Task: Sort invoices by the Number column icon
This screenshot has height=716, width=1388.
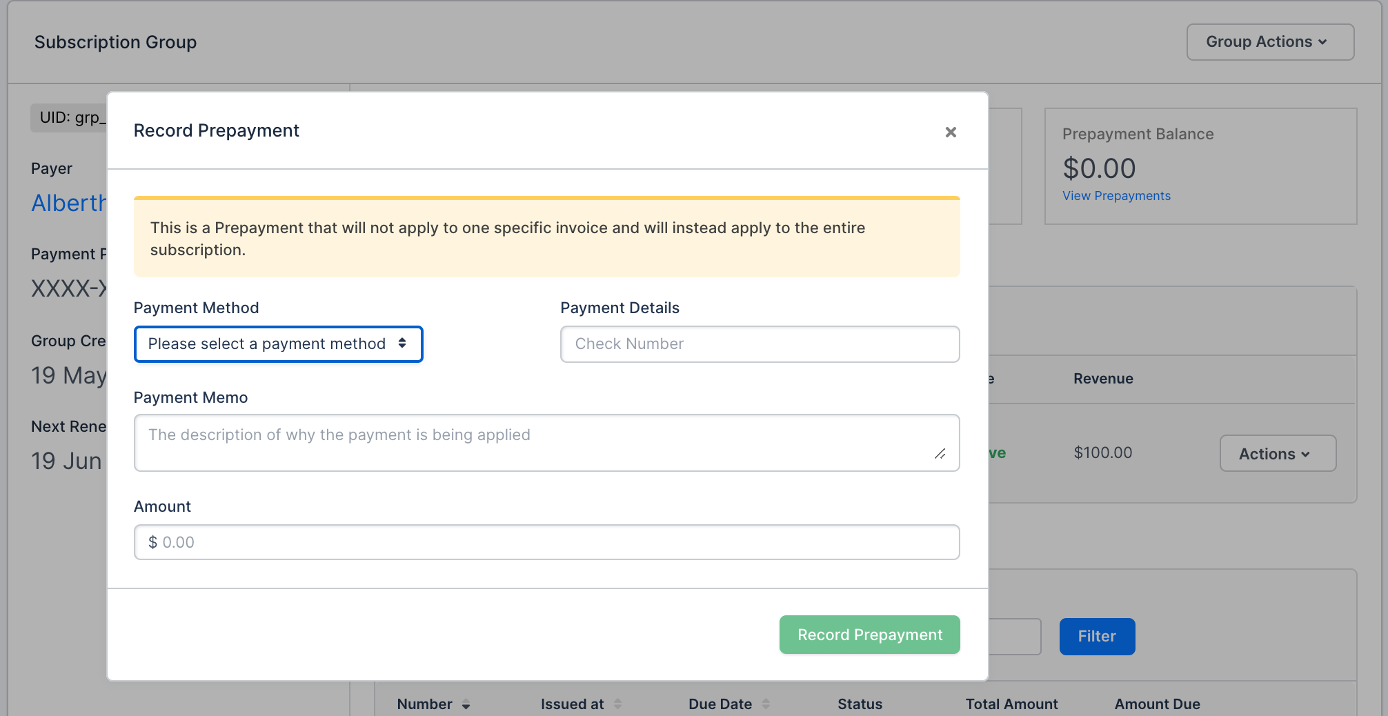Action: pyautogui.click(x=466, y=704)
